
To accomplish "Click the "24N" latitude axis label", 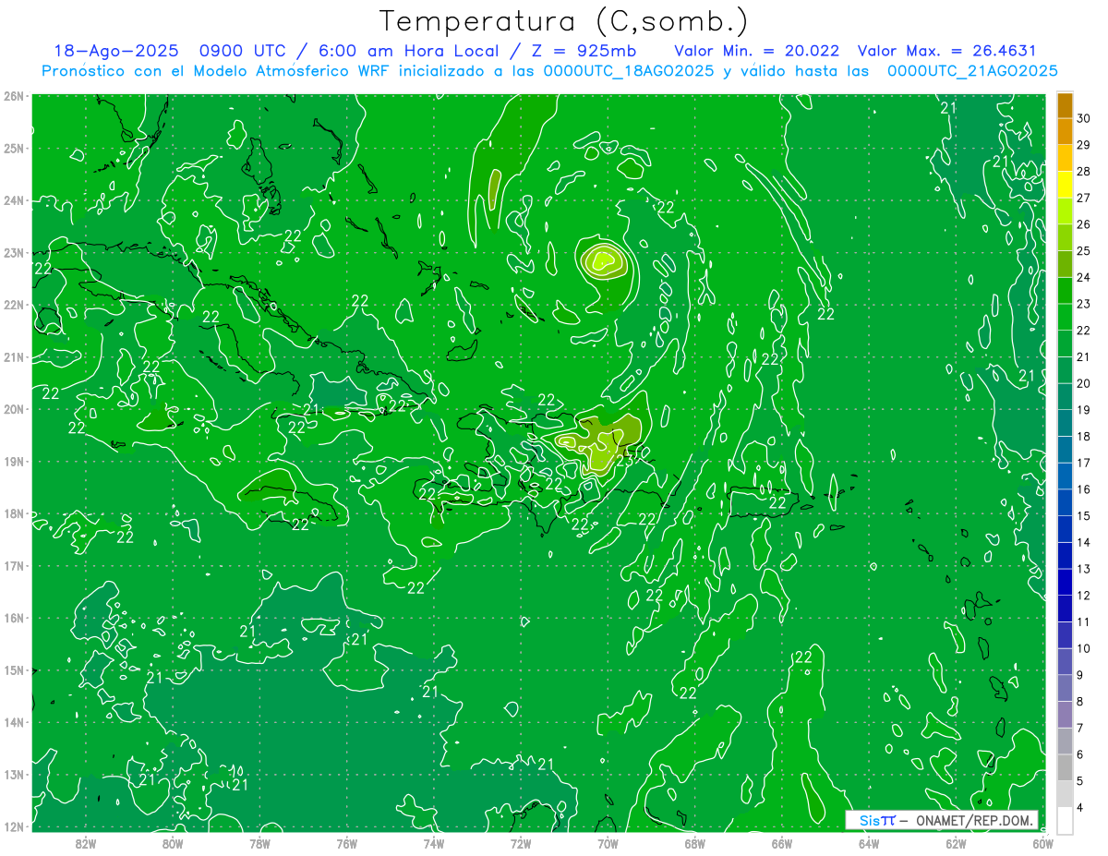I will 14,200.
